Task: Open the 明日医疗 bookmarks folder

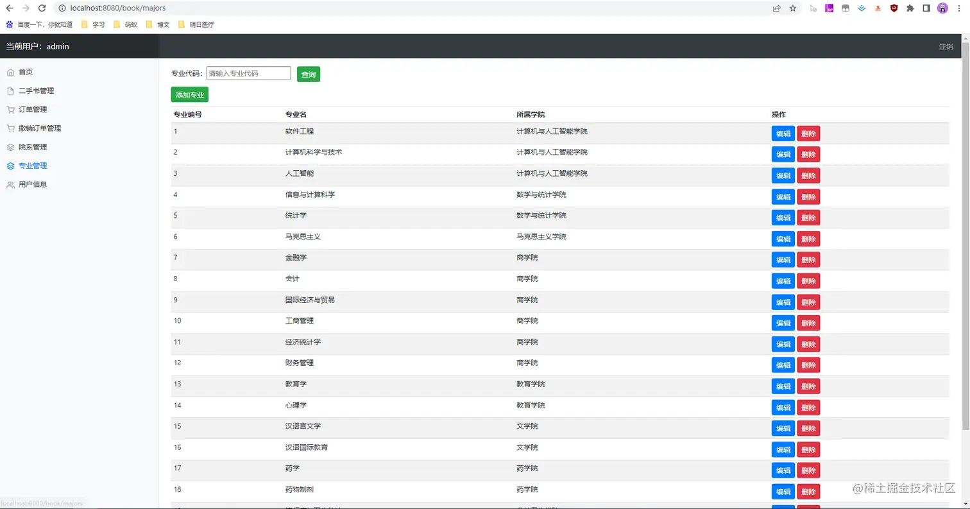Action: pyautogui.click(x=196, y=24)
